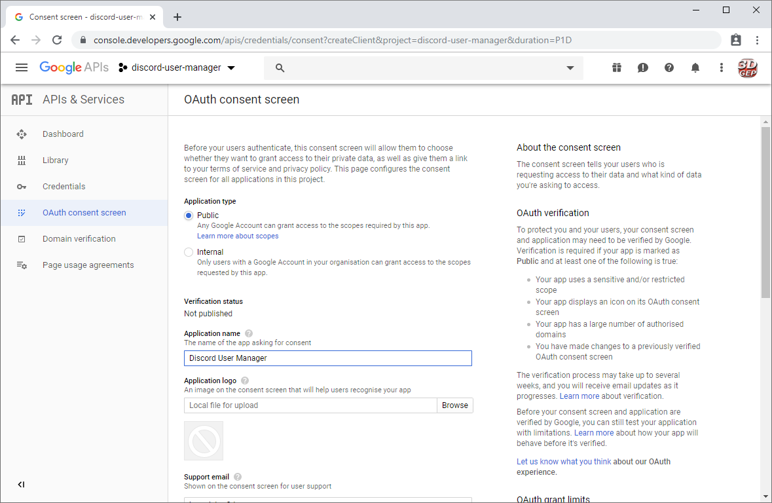Viewport: 772px width, 503px height.
Task: Click the page vertical scrollbar
Action: [x=765, y=212]
